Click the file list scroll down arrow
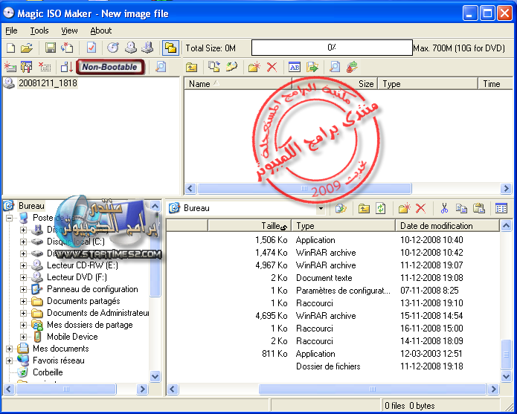This screenshot has width=517, height=414. click(506, 376)
